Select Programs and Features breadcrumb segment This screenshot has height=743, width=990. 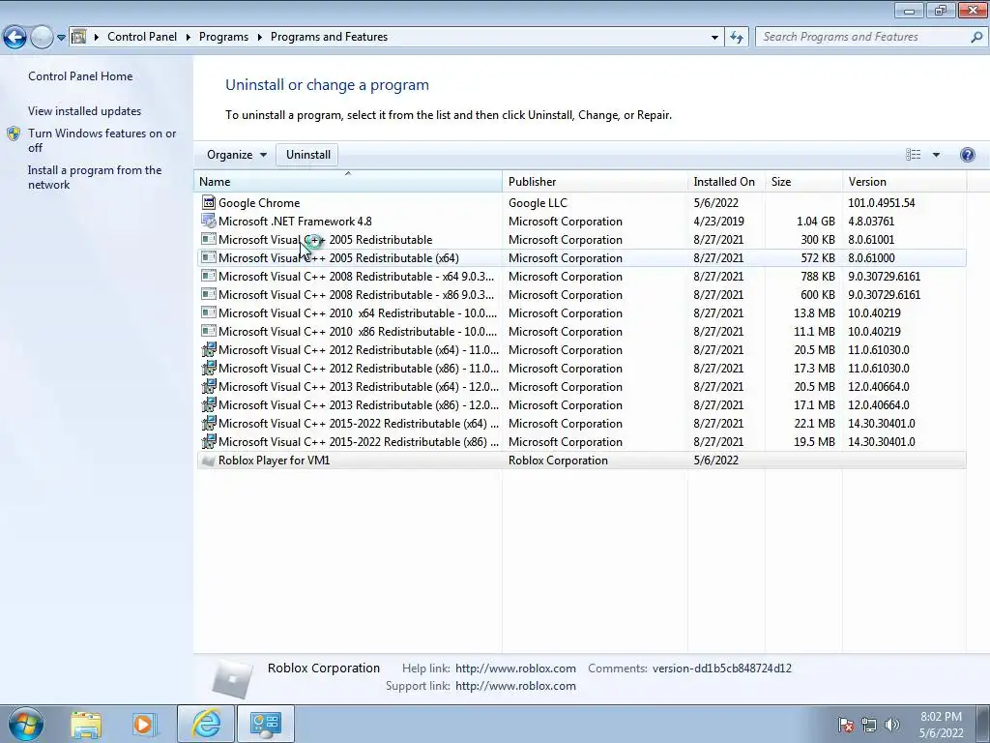(x=329, y=37)
